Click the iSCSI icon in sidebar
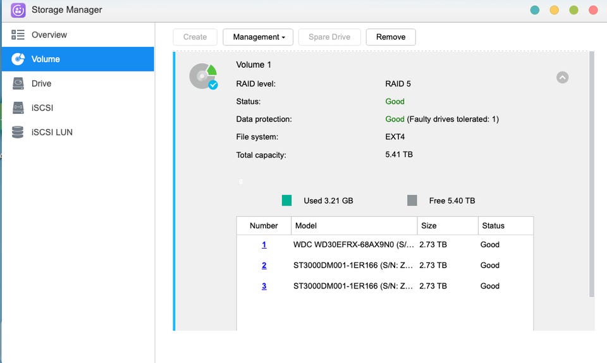 [x=18, y=108]
